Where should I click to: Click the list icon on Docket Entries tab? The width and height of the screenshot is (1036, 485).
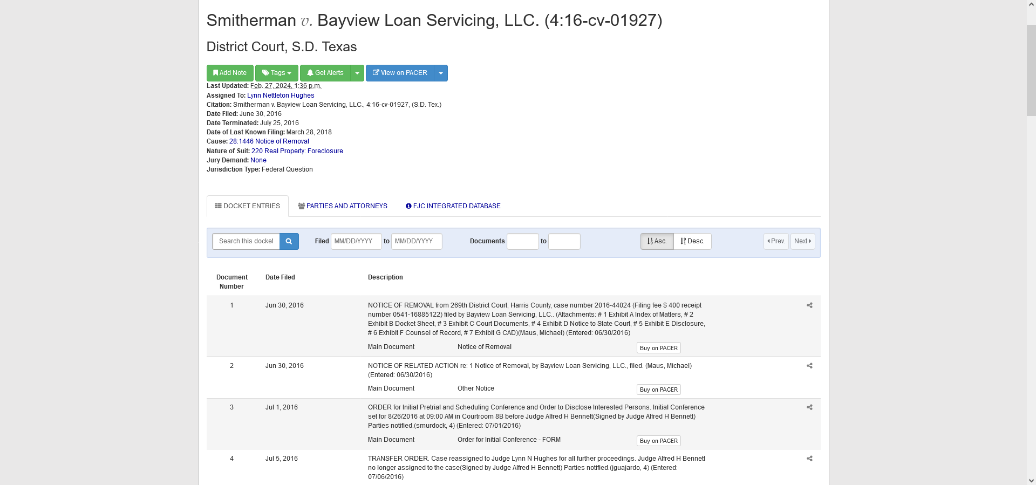point(218,206)
